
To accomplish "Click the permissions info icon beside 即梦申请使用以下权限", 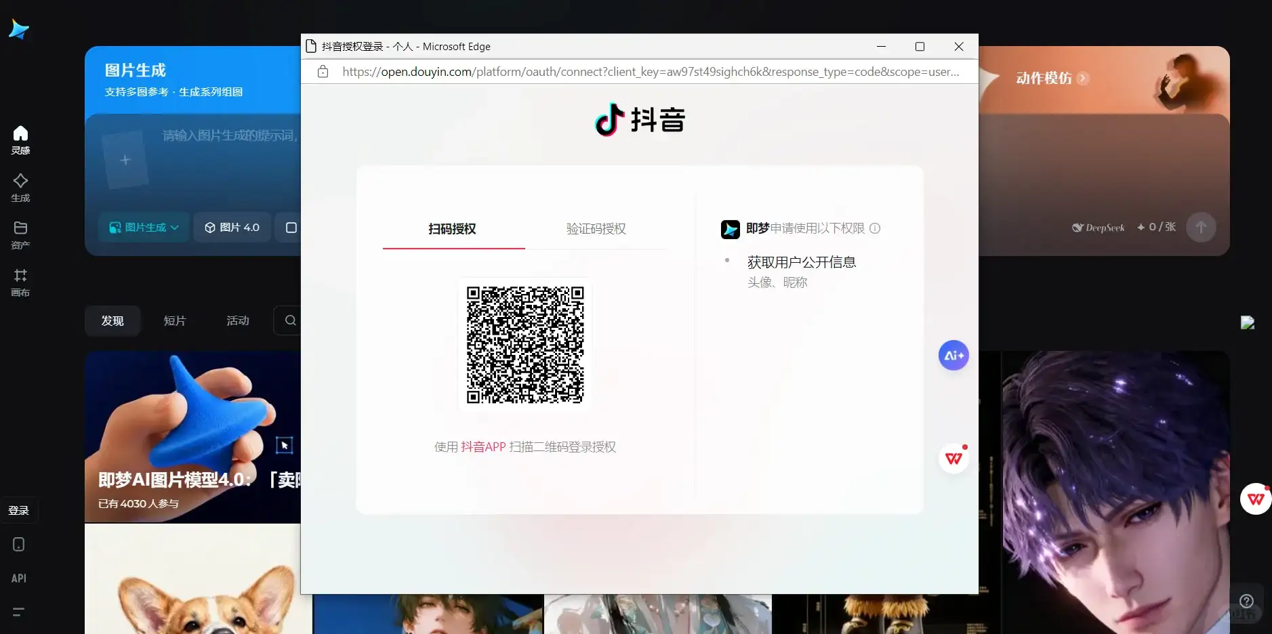I will (875, 229).
